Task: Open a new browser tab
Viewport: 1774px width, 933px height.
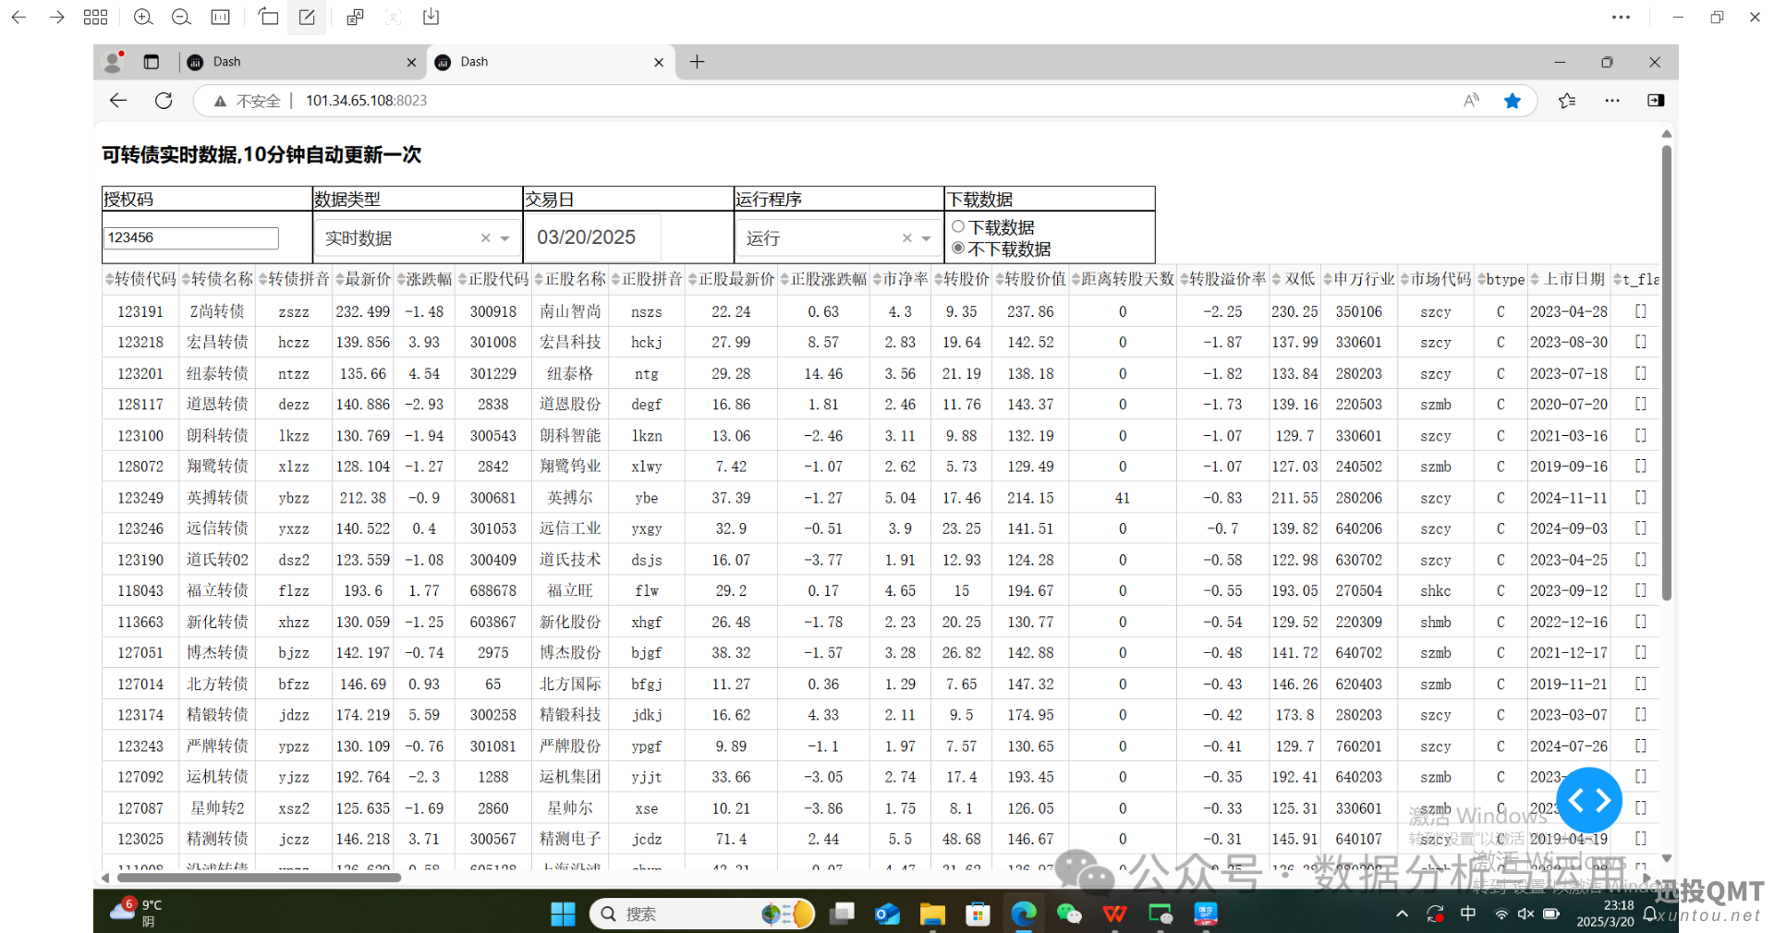Action: (x=698, y=62)
